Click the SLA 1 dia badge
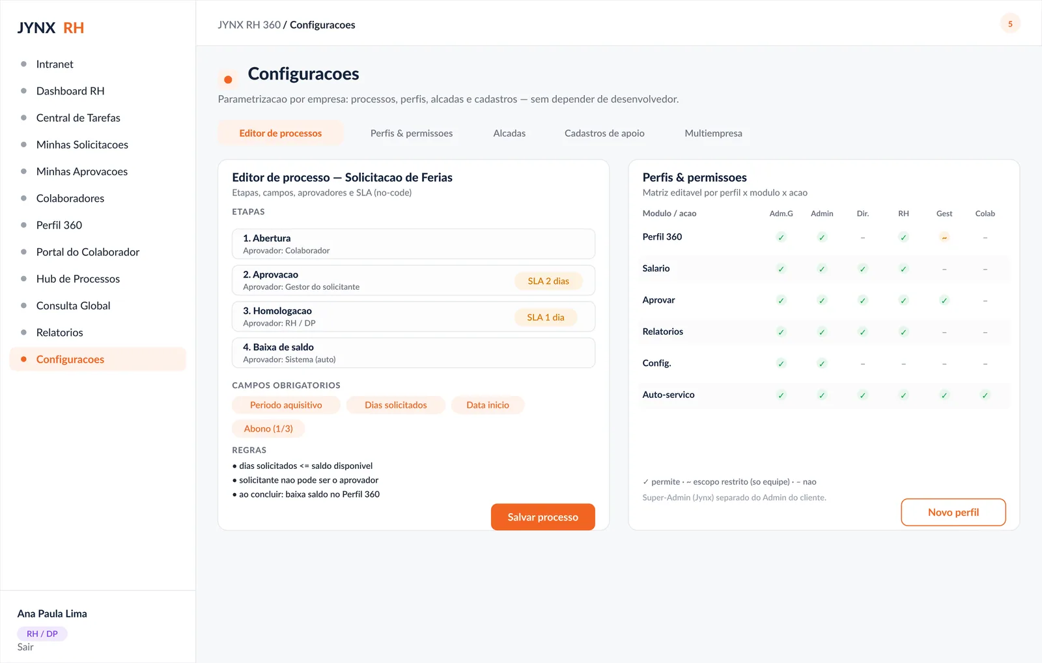 tap(546, 317)
